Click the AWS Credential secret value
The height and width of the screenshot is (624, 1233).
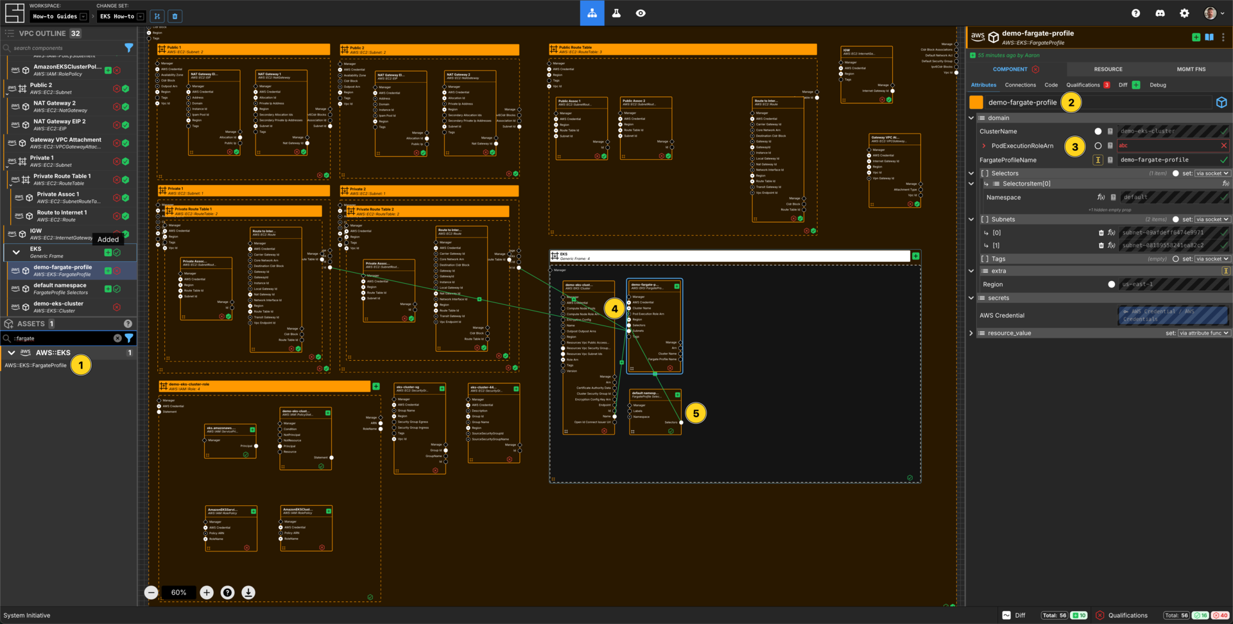click(1173, 315)
